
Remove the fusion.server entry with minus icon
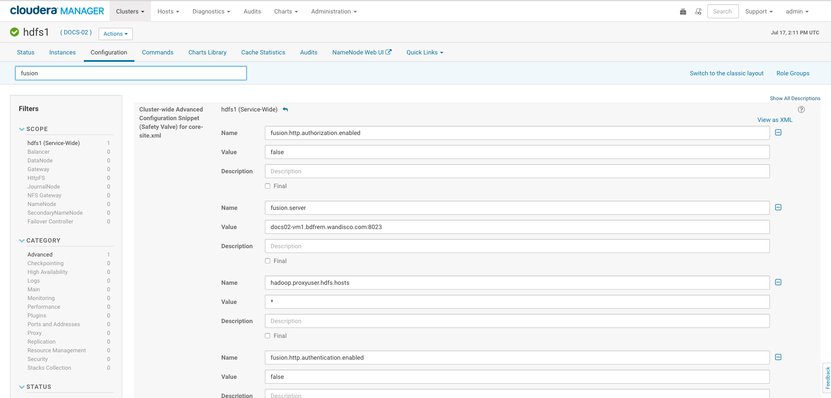[x=778, y=208]
